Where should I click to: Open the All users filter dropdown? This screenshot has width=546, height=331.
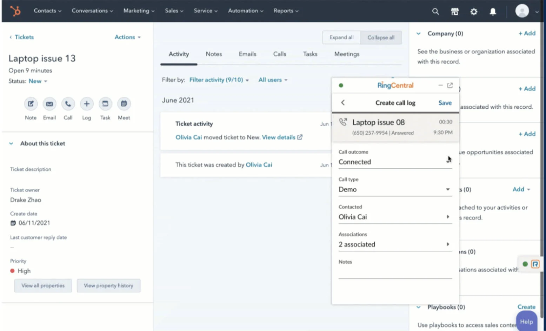pyautogui.click(x=273, y=80)
